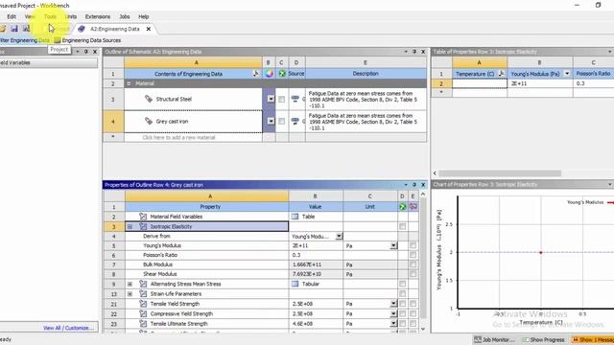Open the Tools menu

50,16
